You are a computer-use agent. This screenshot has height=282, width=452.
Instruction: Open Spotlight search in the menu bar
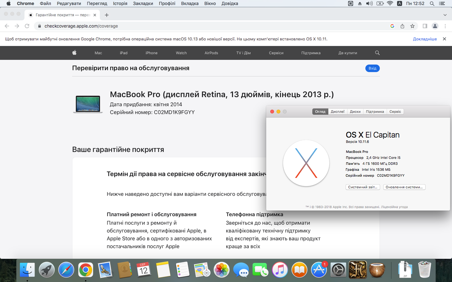[x=432, y=3]
